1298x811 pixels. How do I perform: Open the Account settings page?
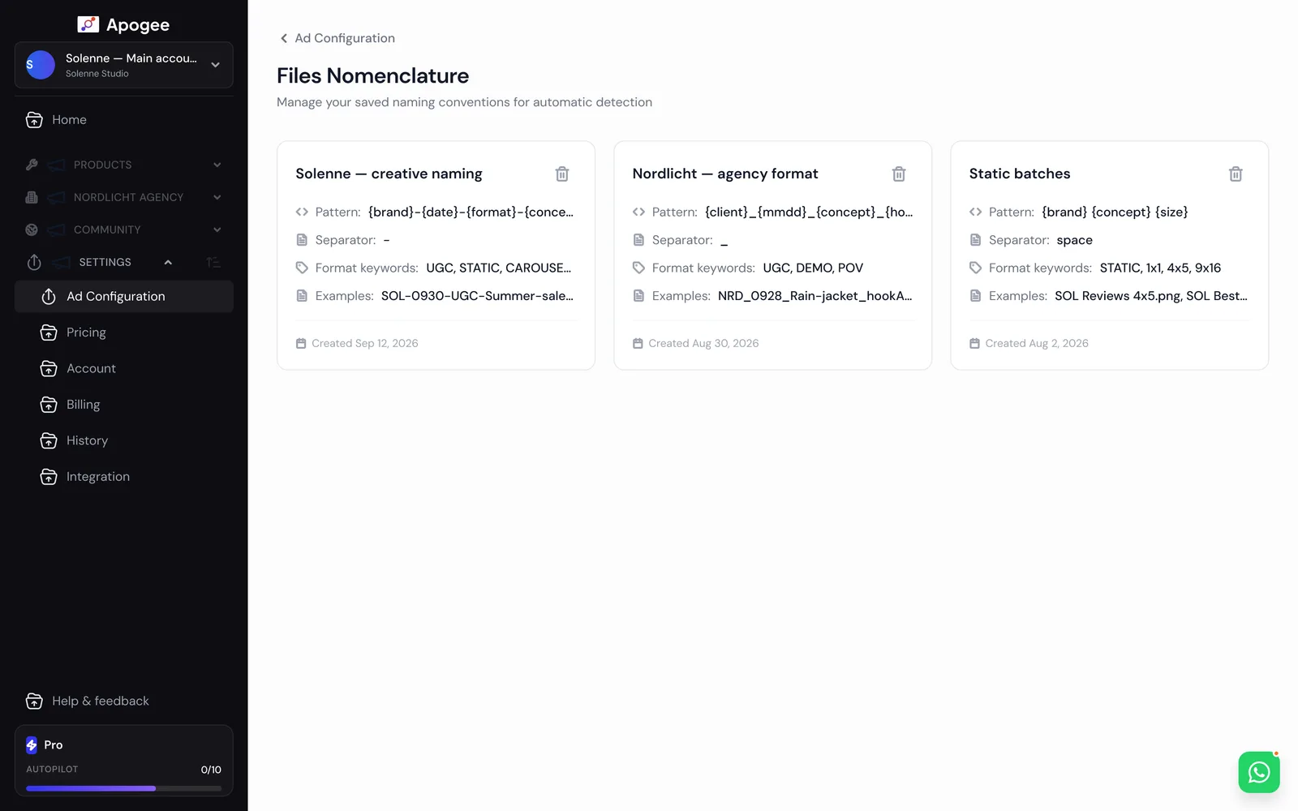coord(124,368)
